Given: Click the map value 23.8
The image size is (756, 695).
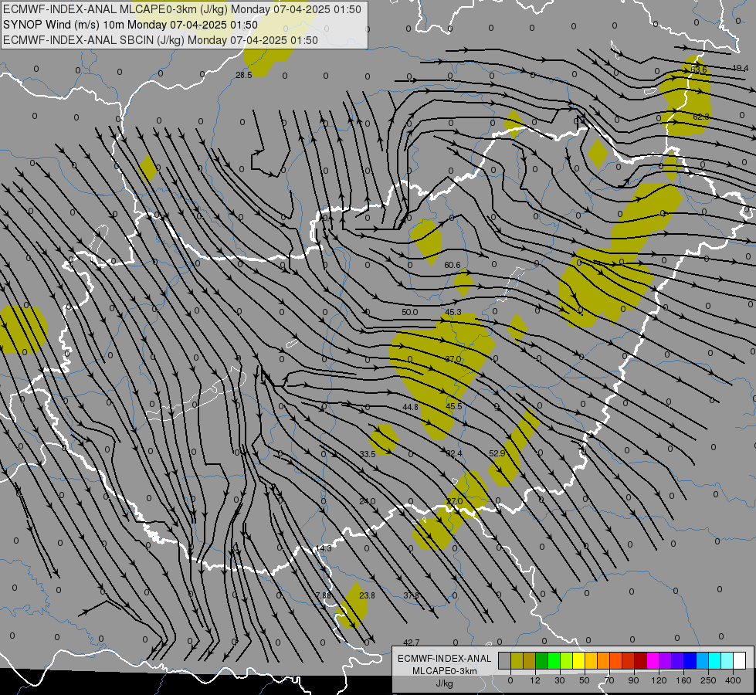Looking at the screenshot, I should tap(367, 595).
